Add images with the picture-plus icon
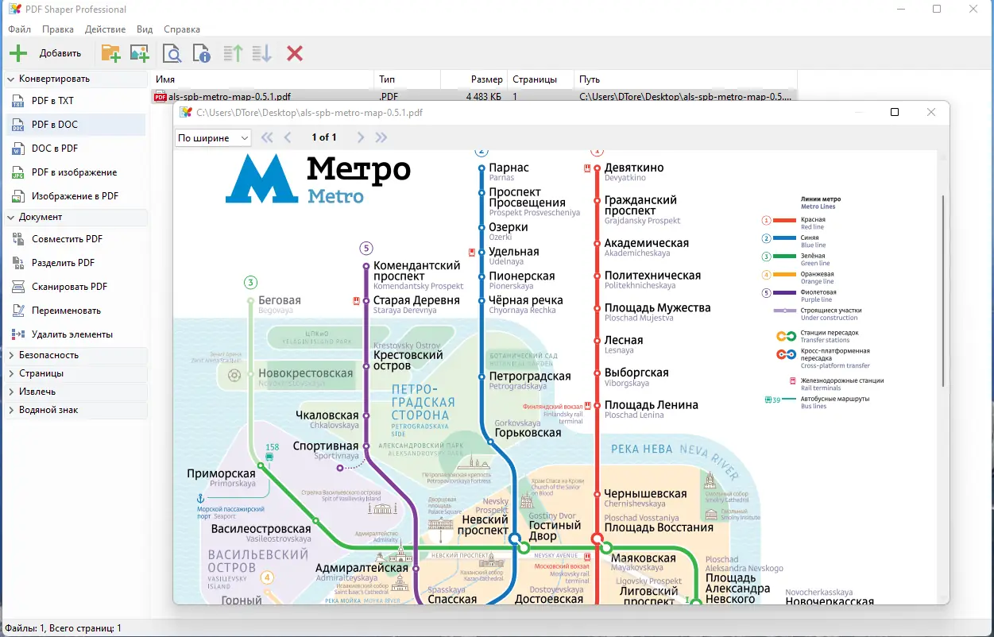The height and width of the screenshot is (637, 994). pyautogui.click(x=140, y=53)
